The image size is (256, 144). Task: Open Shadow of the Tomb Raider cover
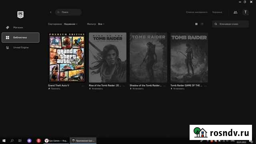point(148,57)
